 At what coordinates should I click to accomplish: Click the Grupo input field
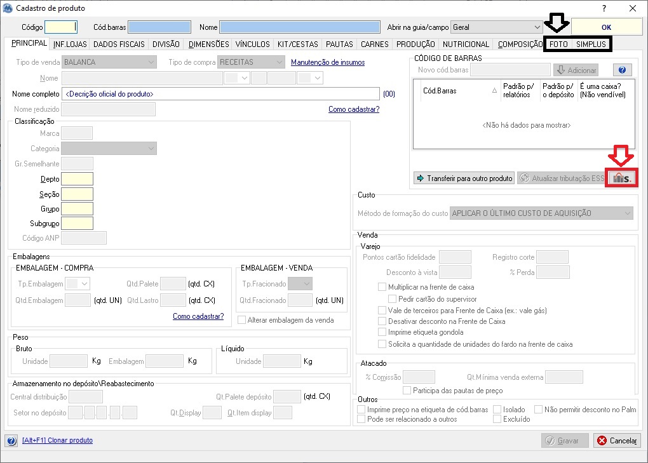(x=77, y=208)
